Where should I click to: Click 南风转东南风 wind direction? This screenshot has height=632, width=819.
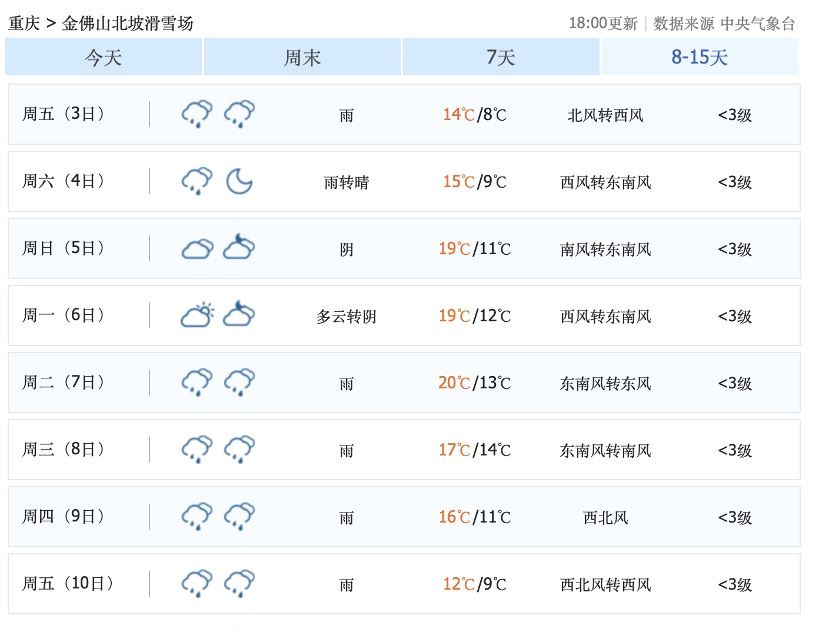coord(605,250)
